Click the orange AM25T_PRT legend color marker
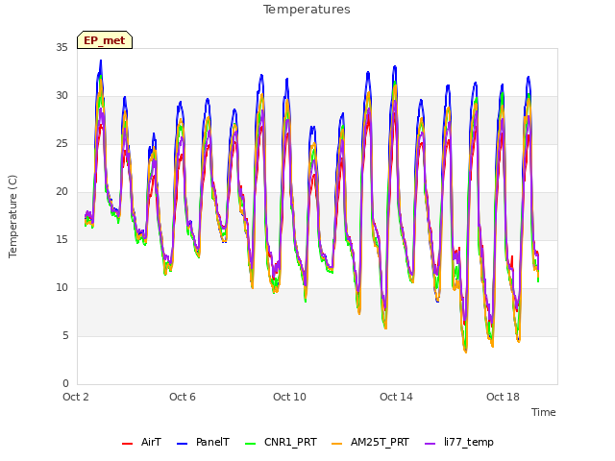This screenshot has width=615, height=461. pyautogui.click(x=336, y=444)
